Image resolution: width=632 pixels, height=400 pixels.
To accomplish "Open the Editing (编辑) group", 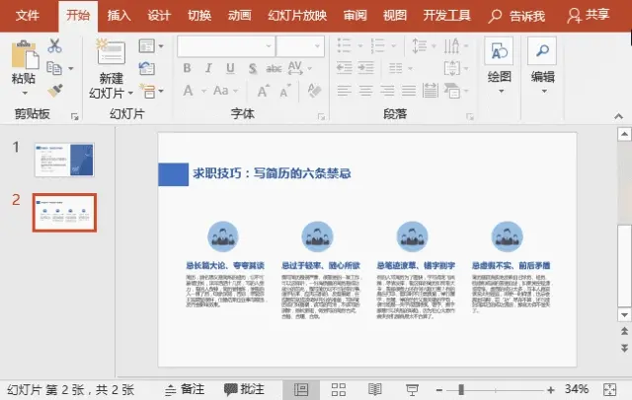I will click(542, 66).
